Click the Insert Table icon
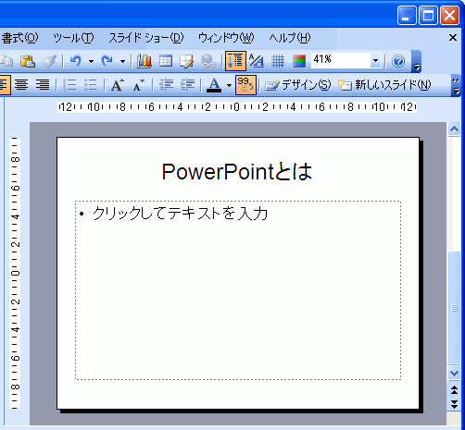 (x=166, y=61)
